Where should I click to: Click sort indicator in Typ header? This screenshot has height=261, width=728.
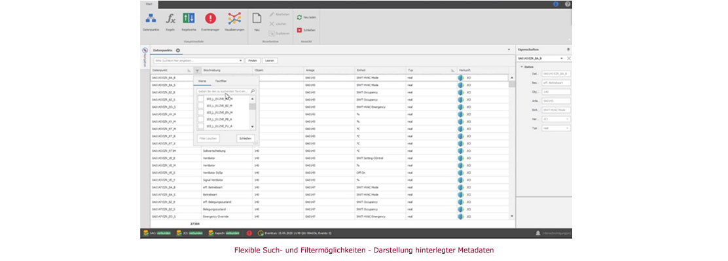452,71
